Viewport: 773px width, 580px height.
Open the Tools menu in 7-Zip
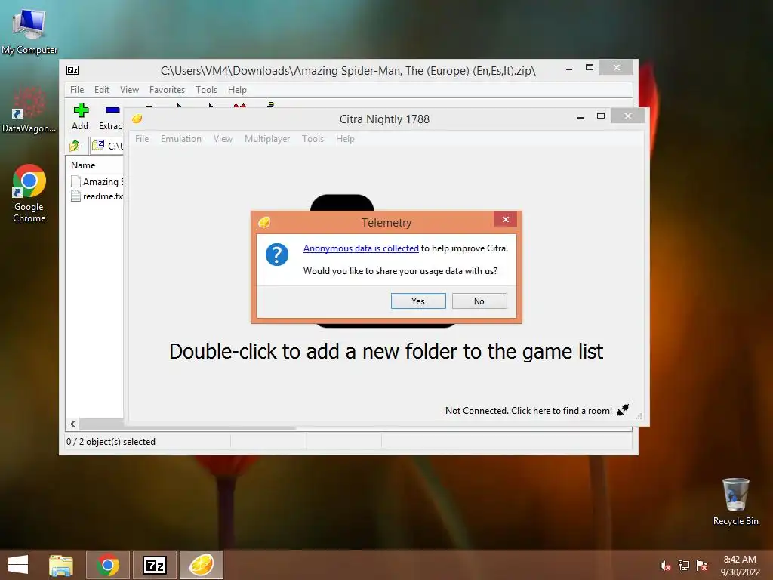point(206,90)
